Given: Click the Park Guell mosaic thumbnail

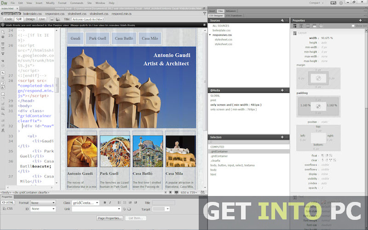Looking at the screenshot, I should coord(115,151).
